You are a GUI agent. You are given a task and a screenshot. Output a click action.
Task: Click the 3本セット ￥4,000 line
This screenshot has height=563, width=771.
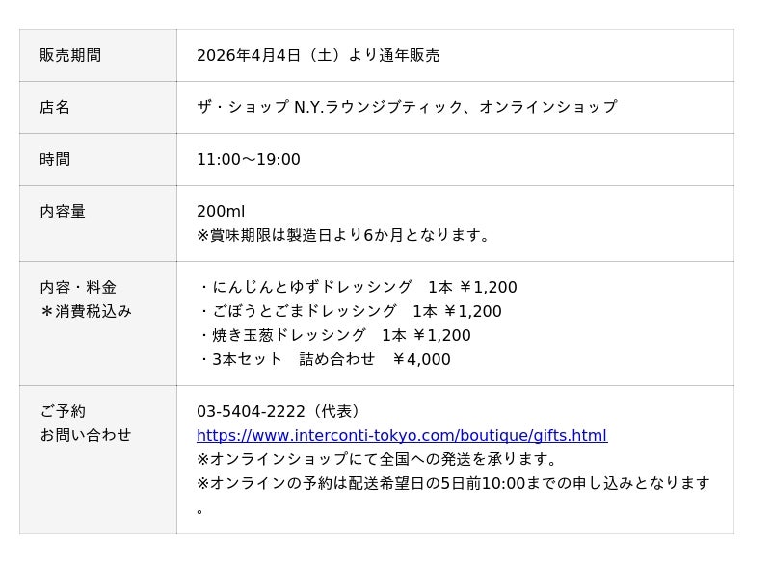[x=324, y=359]
